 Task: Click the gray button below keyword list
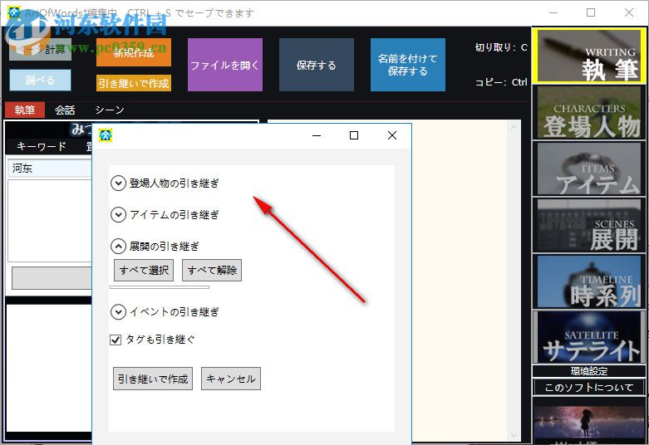(52, 278)
